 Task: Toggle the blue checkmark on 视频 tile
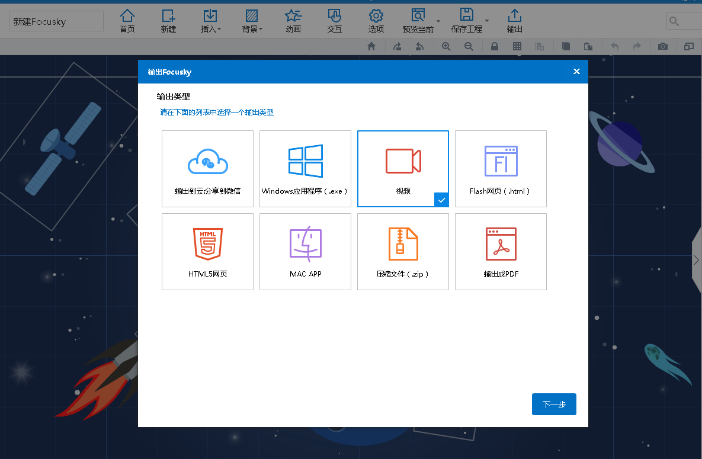coord(441,200)
